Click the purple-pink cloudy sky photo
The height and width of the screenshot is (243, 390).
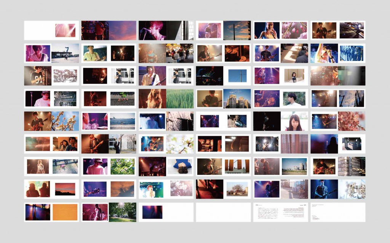click(122, 30)
